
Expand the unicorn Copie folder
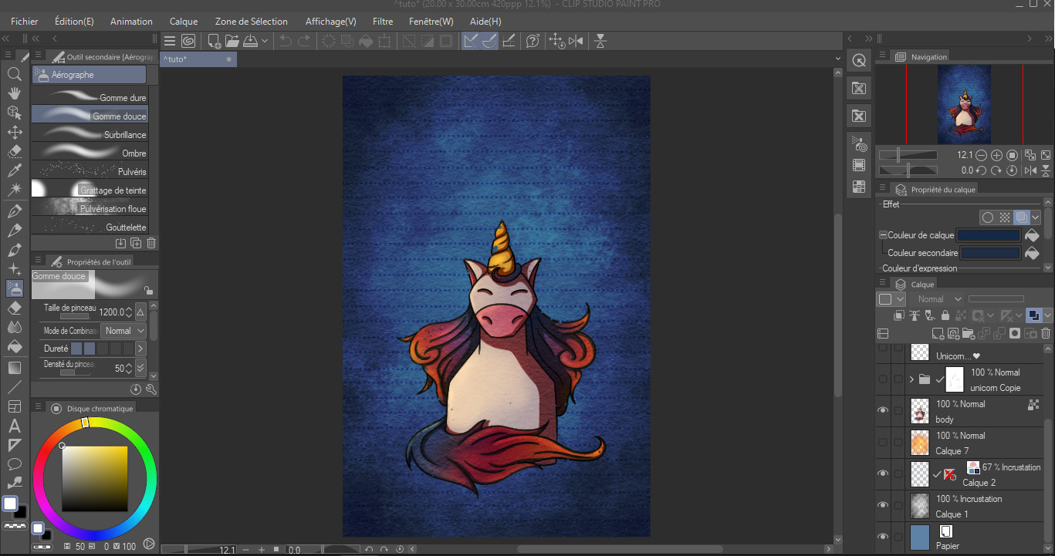pyautogui.click(x=911, y=379)
